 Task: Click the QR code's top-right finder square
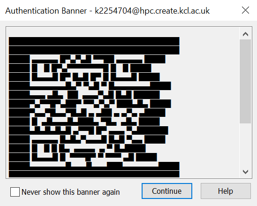pyautogui.click(x=124, y=70)
